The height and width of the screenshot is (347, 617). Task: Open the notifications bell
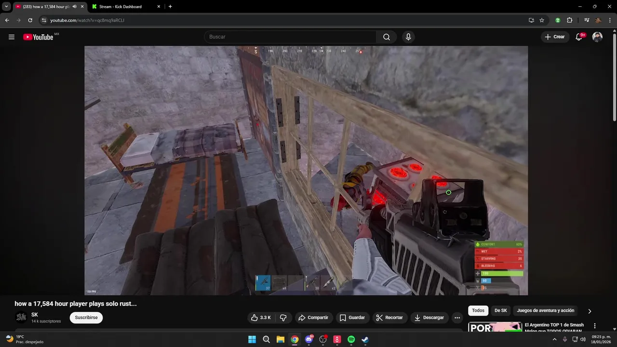579,37
